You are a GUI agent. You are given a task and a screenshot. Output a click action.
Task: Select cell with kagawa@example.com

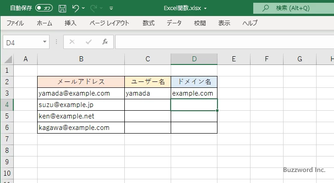[81, 128]
